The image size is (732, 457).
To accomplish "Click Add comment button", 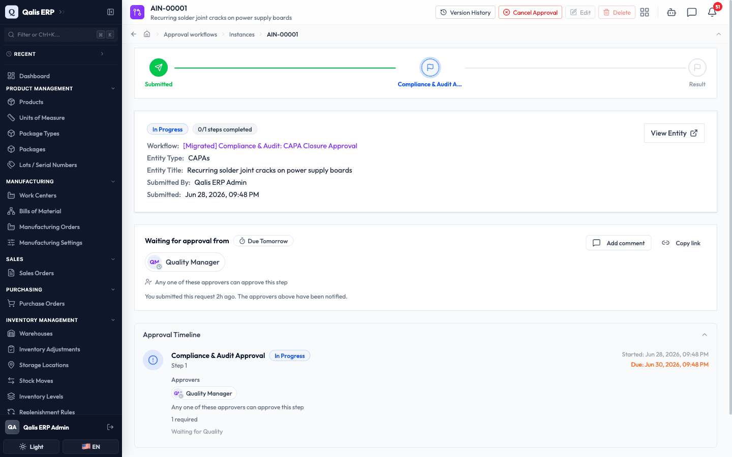I will (619, 243).
